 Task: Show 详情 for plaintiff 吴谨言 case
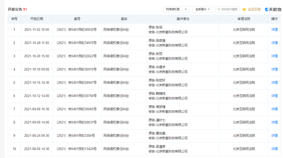pos(274,149)
